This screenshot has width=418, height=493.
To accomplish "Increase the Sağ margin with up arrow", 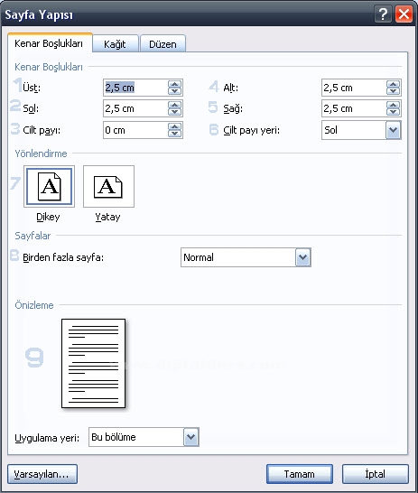I will click(393, 105).
